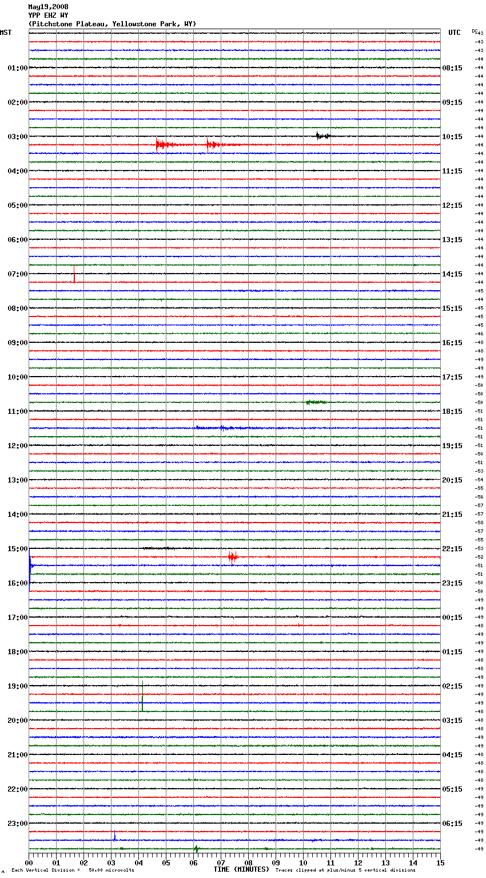This screenshot has height=878, width=486.
Task: Click the 02:00 MST time label
Action: tap(18, 102)
